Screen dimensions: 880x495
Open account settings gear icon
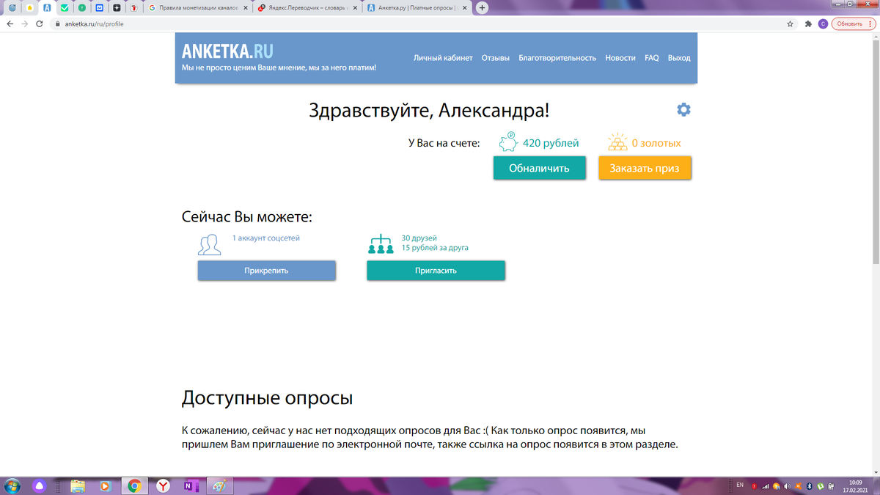683,109
